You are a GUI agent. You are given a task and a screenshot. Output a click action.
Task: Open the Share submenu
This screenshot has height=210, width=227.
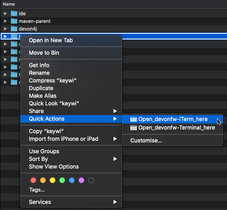[71, 111]
